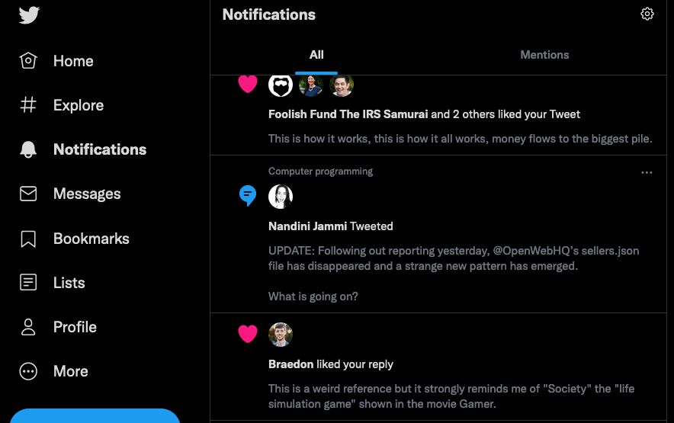This screenshot has height=423, width=674.
Task: Open the three-dot menu on Nandini's tweet
Action: point(647,173)
